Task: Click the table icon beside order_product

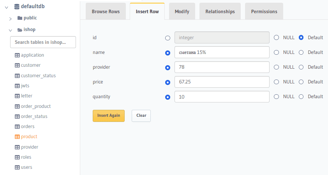Action: (17, 106)
